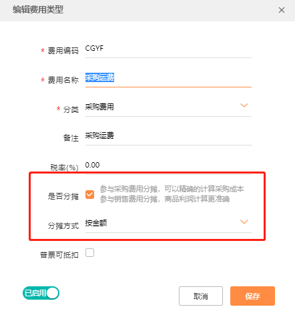Click the 费用名称 label text
Image resolution: width=295 pixels, height=315 pixels.
pyautogui.click(x=63, y=80)
